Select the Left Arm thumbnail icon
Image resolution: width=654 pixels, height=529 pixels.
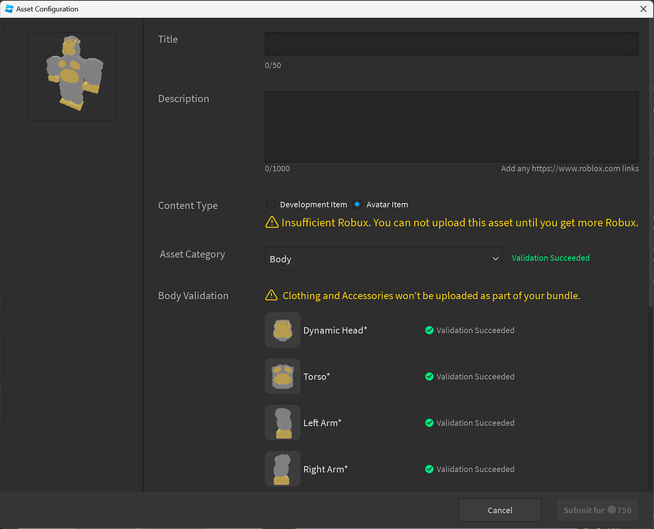pos(282,422)
